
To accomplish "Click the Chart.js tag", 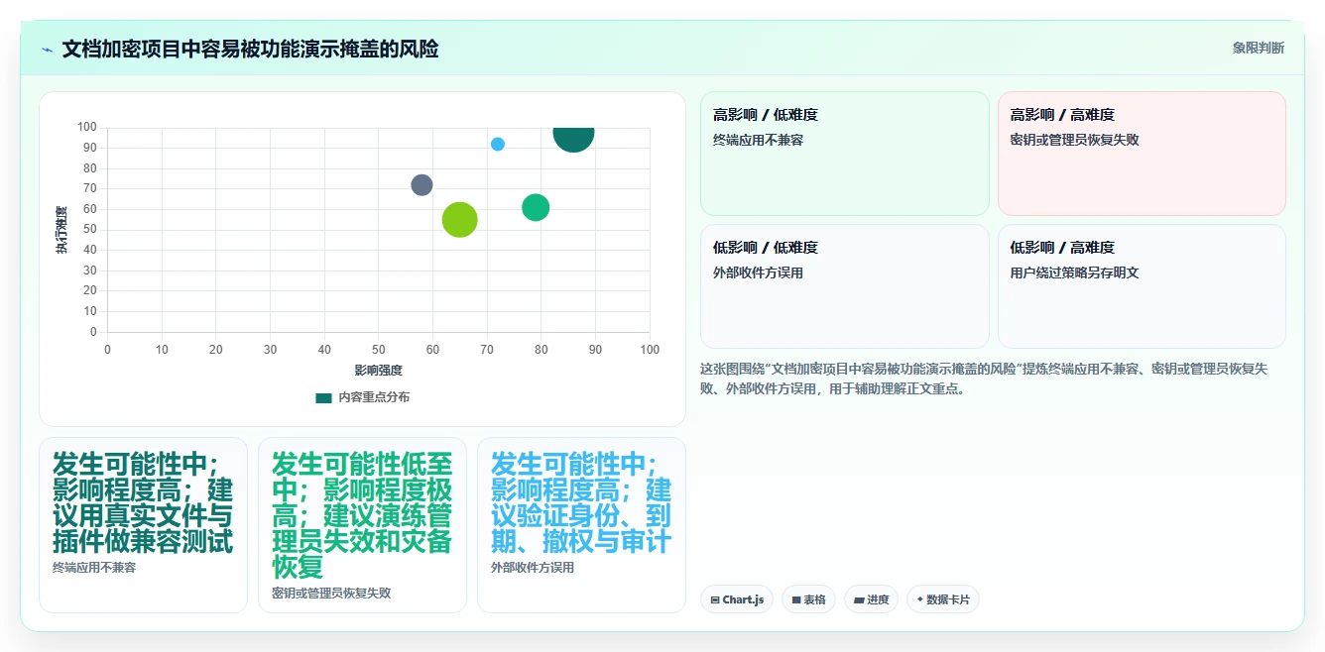I will pyautogui.click(x=737, y=599).
